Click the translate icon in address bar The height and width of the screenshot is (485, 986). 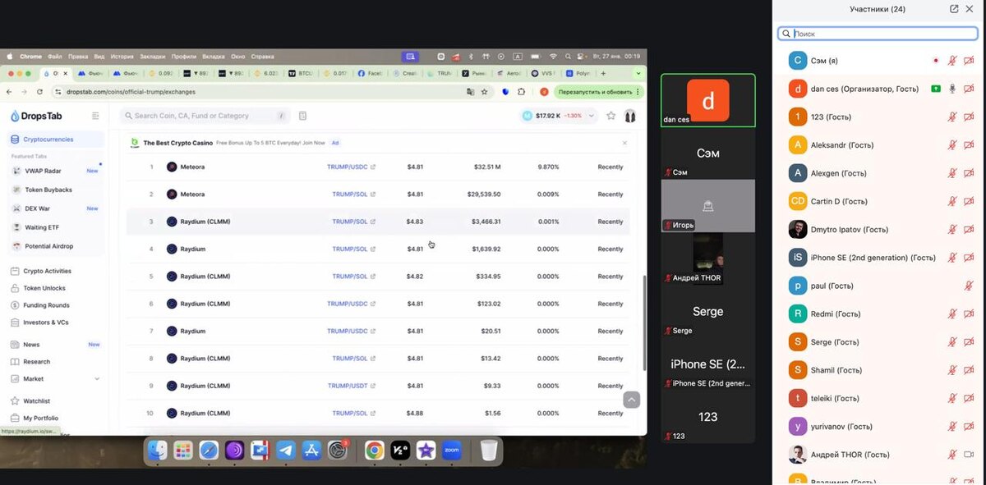tap(470, 92)
